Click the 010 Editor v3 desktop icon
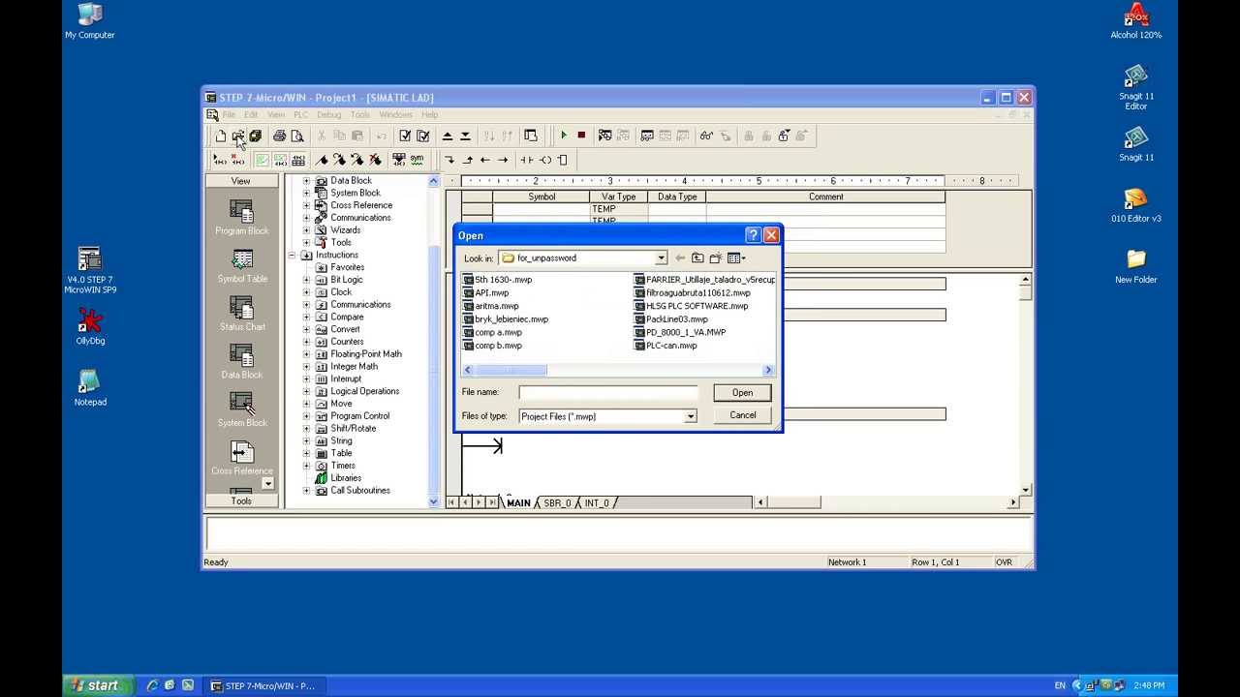1240x697 pixels. coord(1135,205)
